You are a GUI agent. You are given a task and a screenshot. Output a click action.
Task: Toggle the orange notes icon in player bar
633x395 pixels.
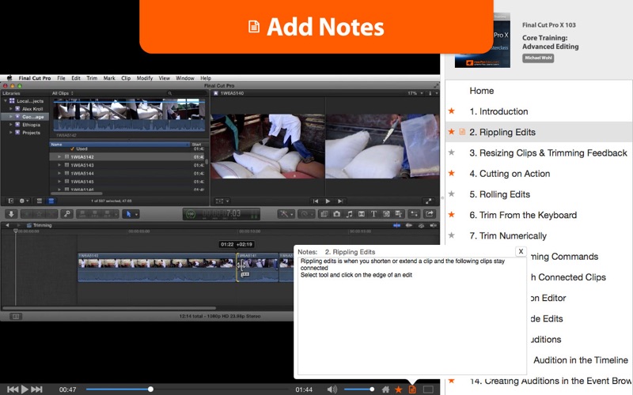[x=412, y=389]
